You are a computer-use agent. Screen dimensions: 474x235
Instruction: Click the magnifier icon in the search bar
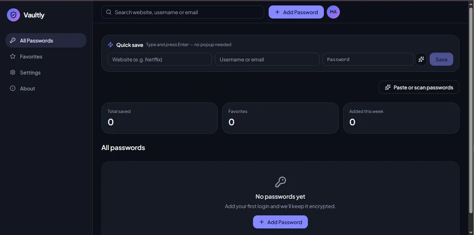109,12
